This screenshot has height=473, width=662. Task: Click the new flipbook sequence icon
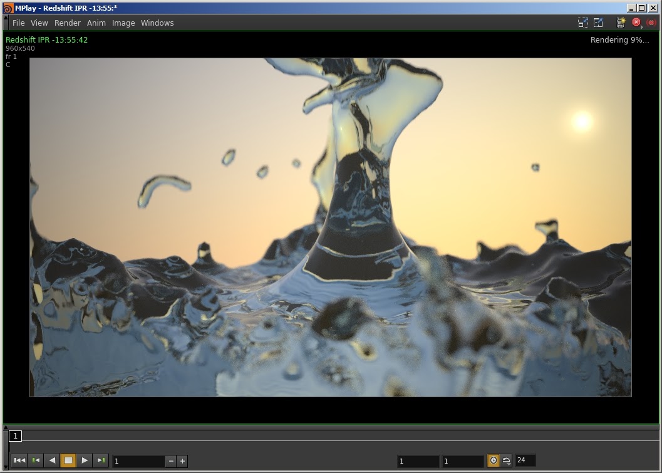(621, 22)
